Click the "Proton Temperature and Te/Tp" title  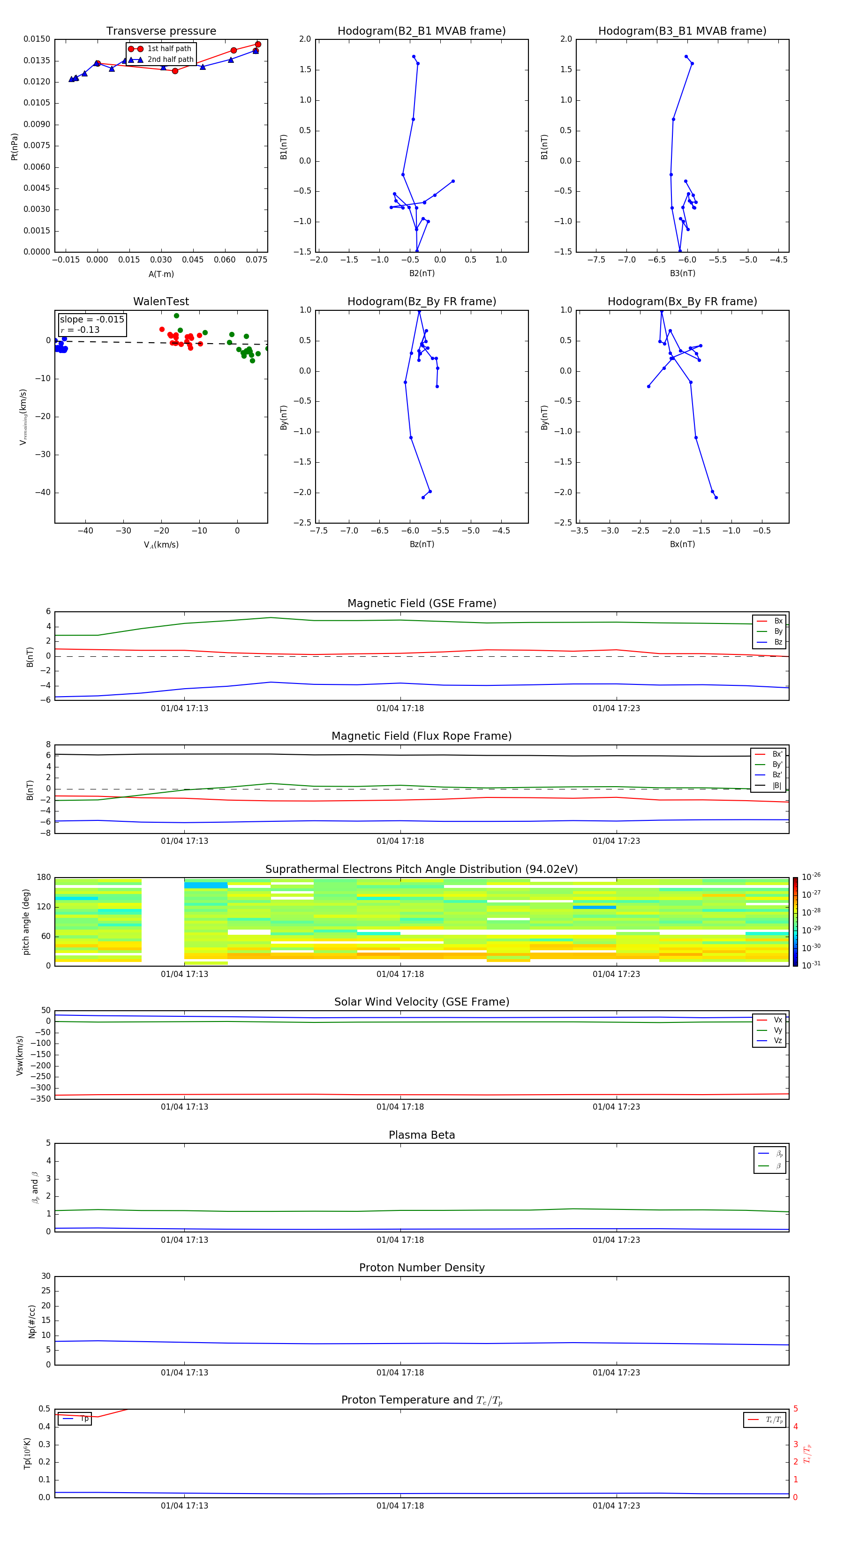(422, 1400)
